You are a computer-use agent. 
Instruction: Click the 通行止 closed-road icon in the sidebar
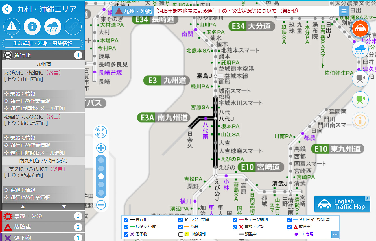coord(8,55)
